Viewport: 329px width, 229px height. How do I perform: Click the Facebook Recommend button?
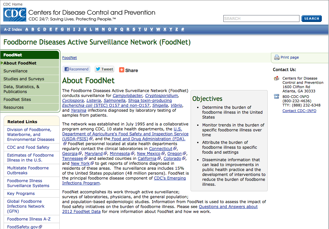(76, 69)
